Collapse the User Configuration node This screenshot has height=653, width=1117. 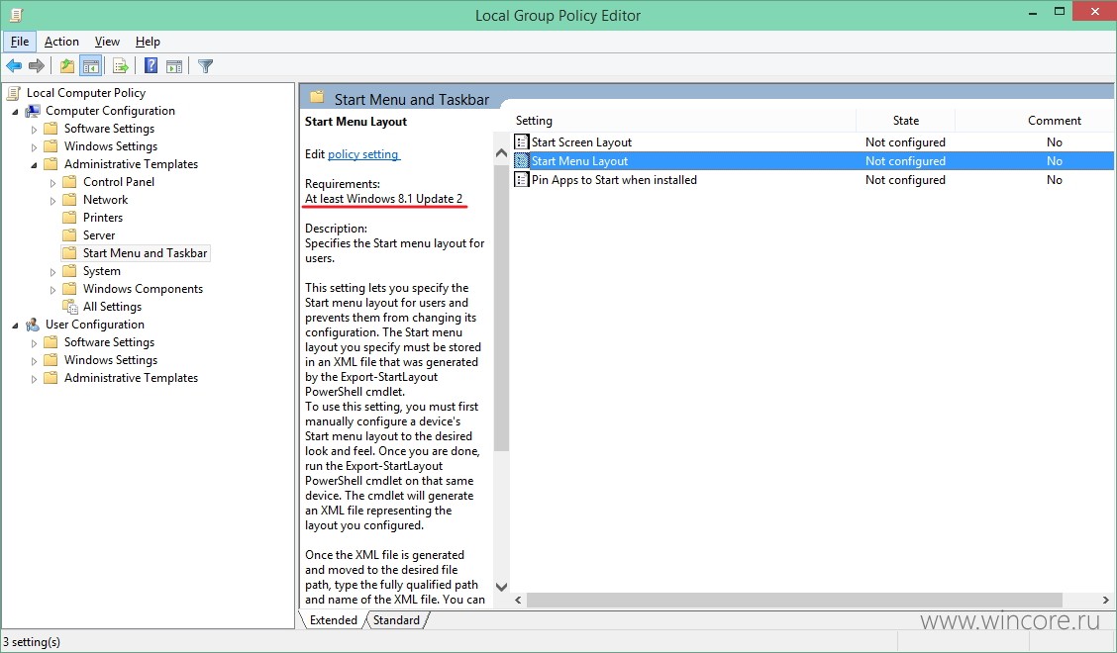coord(15,326)
